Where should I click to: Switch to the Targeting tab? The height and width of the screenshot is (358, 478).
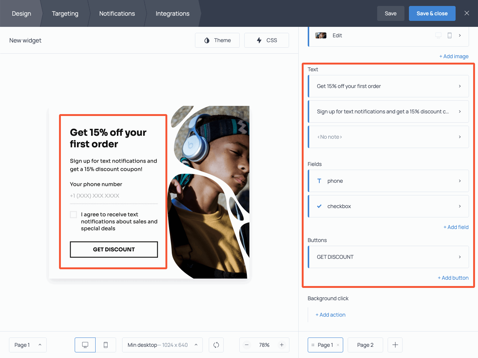(65, 13)
